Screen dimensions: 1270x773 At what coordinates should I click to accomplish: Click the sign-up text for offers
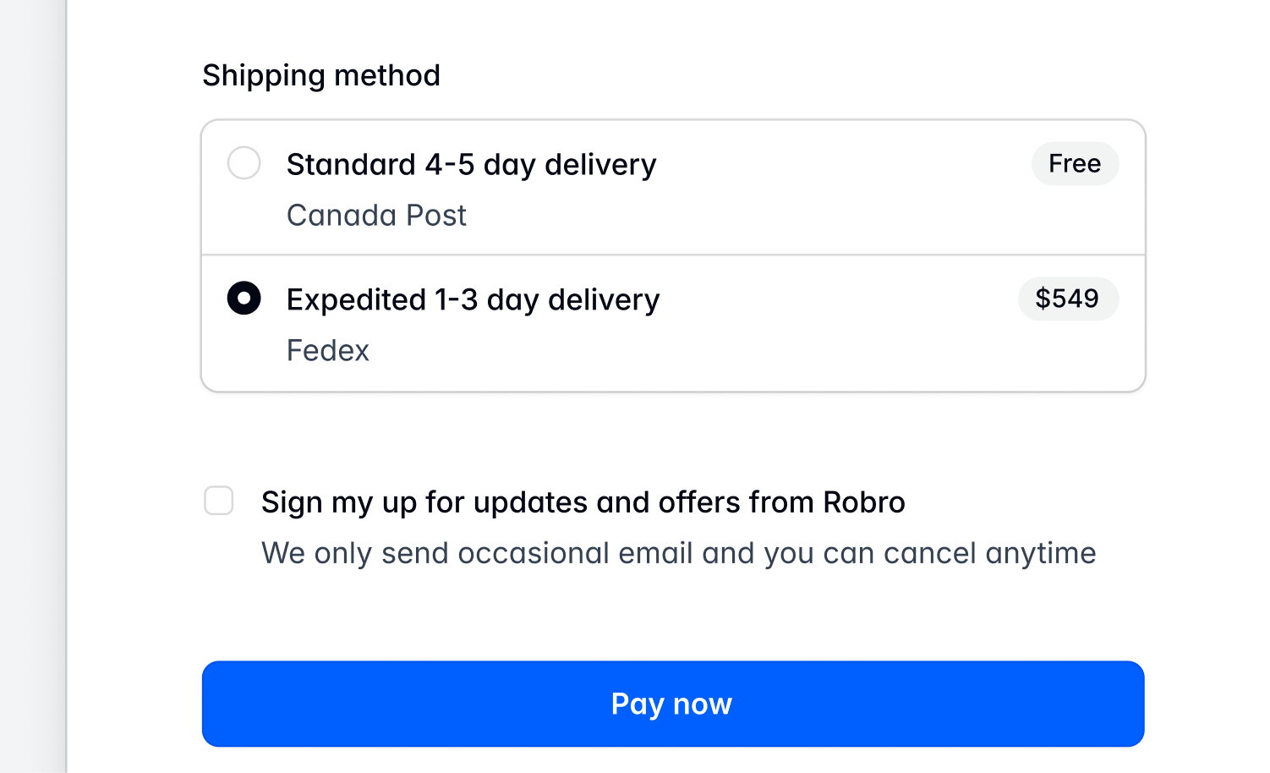[583, 502]
